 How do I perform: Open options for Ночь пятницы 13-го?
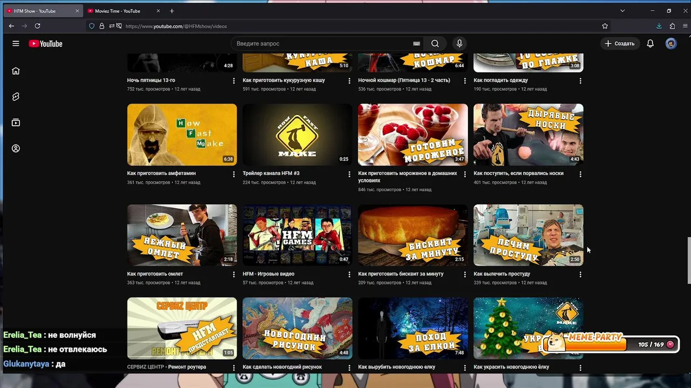234,81
